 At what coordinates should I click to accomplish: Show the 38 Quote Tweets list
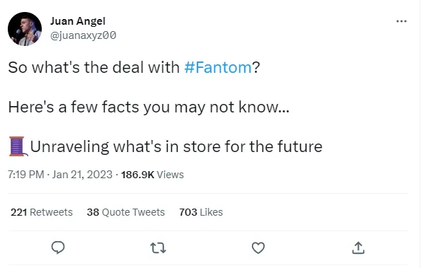[126, 212]
